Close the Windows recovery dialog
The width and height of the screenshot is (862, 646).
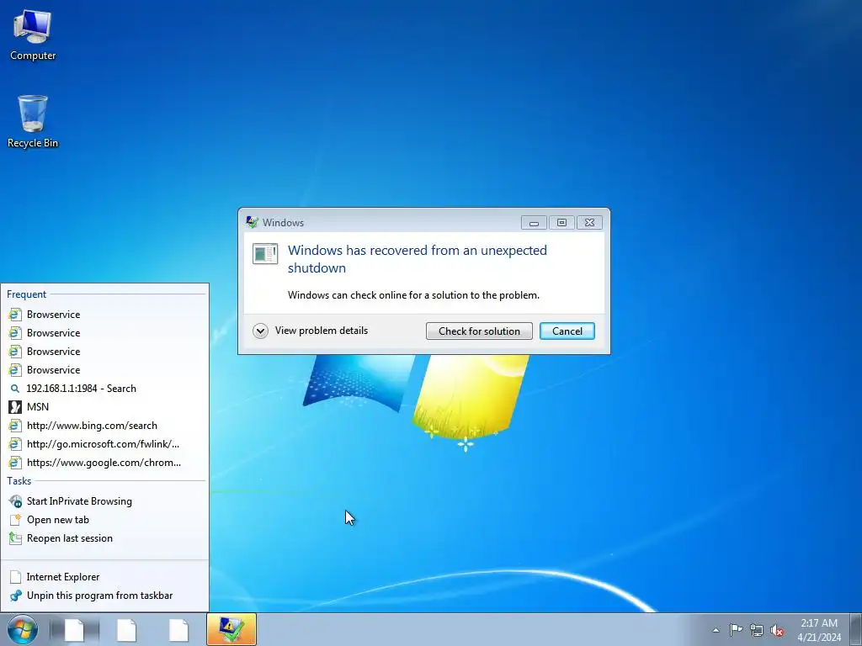pos(589,222)
